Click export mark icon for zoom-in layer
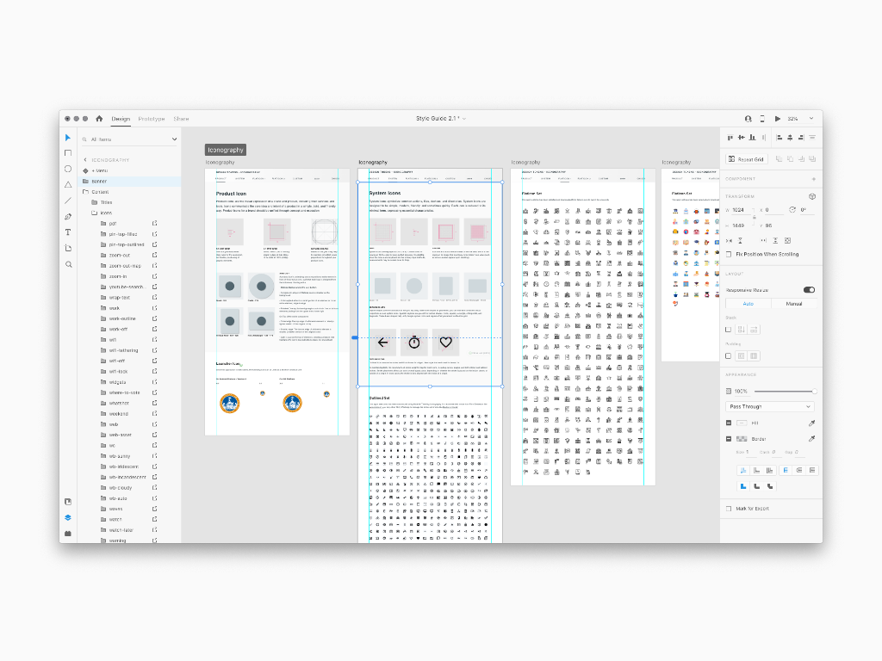 [x=155, y=276]
